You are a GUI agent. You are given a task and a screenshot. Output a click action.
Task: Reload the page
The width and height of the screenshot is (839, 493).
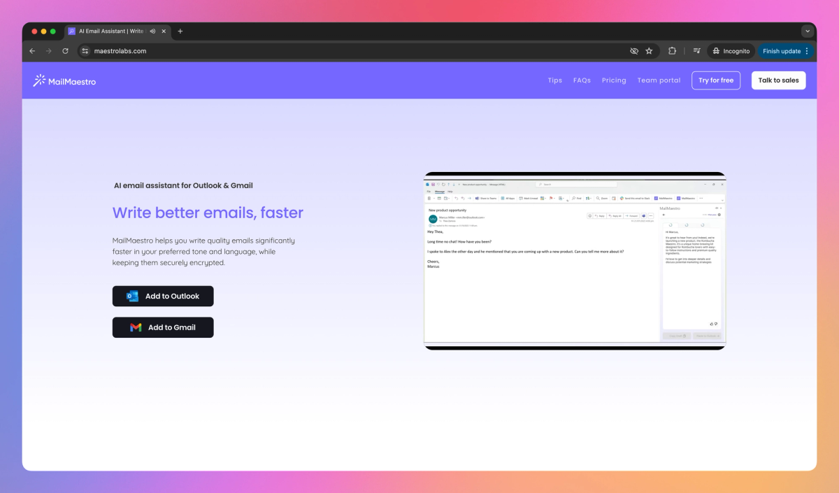(x=66, y=51)
